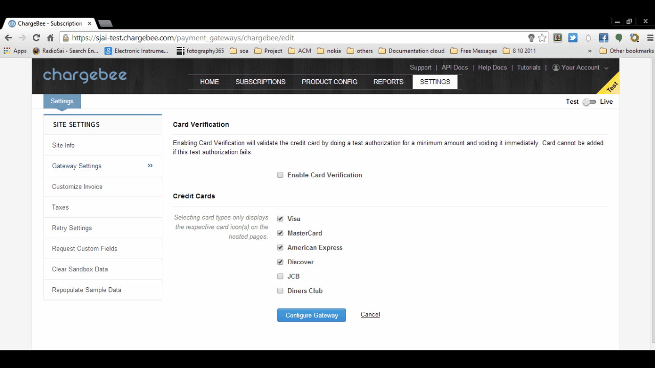The image size is (655, 368).
Task: Open the Help Docs link
Action: pos(492,67)
